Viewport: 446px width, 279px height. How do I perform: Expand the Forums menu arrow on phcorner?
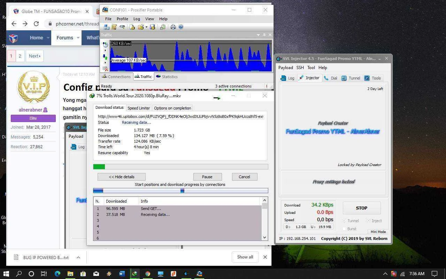78,38
